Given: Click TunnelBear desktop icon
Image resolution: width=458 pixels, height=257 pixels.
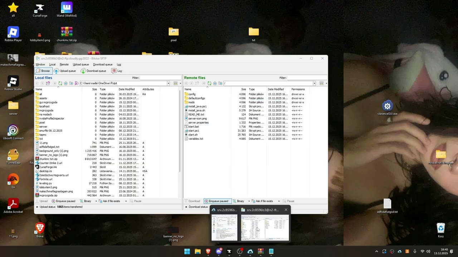Looking at the screenshot, I should [13, 157].
